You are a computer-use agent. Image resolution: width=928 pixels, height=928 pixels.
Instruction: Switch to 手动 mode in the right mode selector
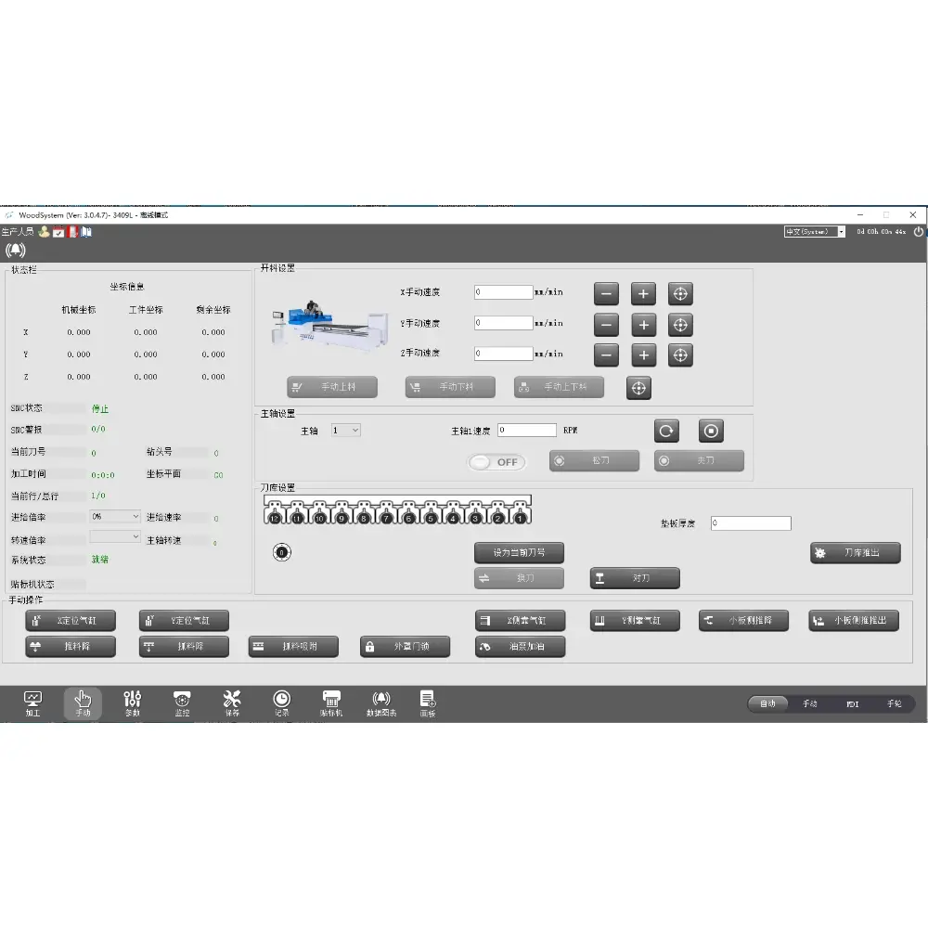click(809, 703)
